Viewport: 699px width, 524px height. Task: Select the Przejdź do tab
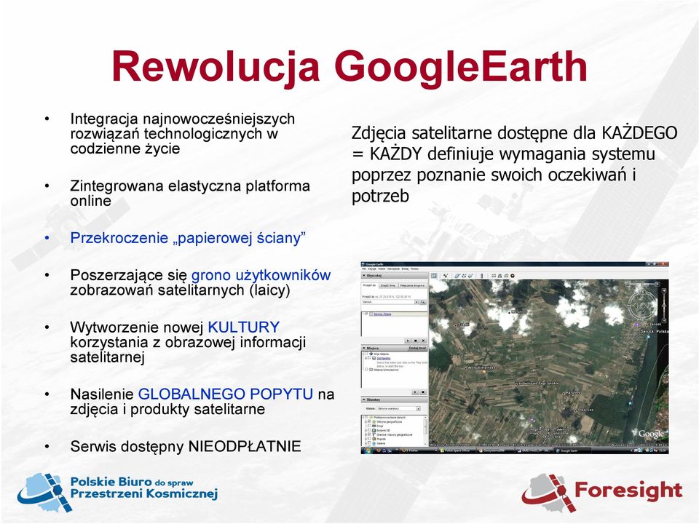point(370,285)
